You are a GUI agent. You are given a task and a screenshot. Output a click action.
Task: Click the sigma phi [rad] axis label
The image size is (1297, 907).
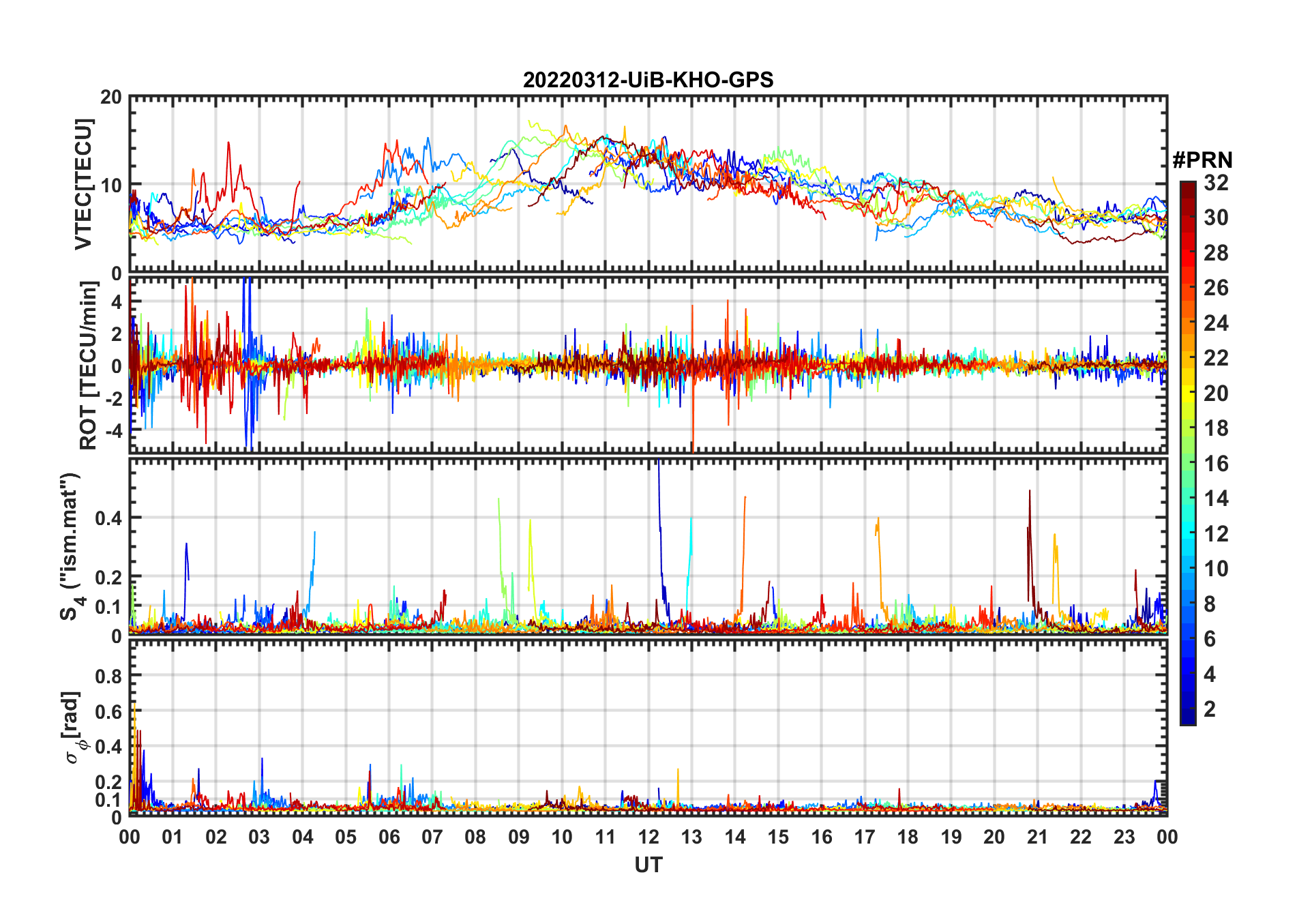[x=74, y=727]
